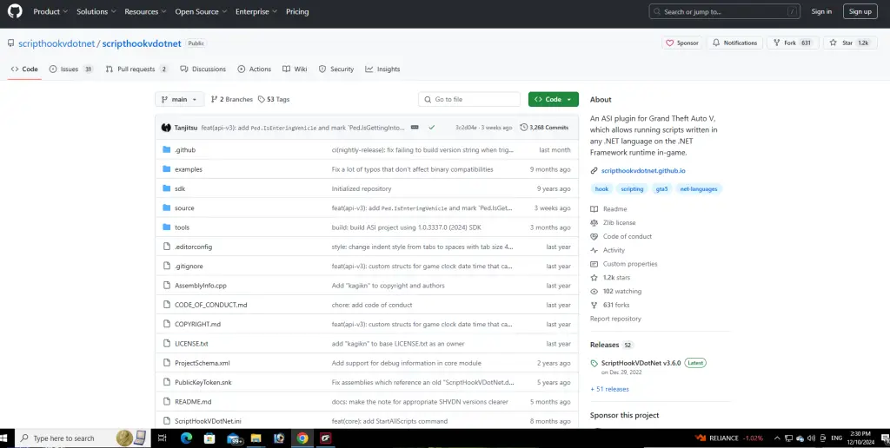Open the main branch dropdown
Screen dimensions: 890x448
(179, 99)
